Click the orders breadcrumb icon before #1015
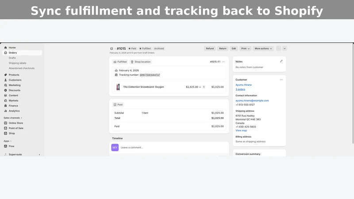 coord(112,49)
